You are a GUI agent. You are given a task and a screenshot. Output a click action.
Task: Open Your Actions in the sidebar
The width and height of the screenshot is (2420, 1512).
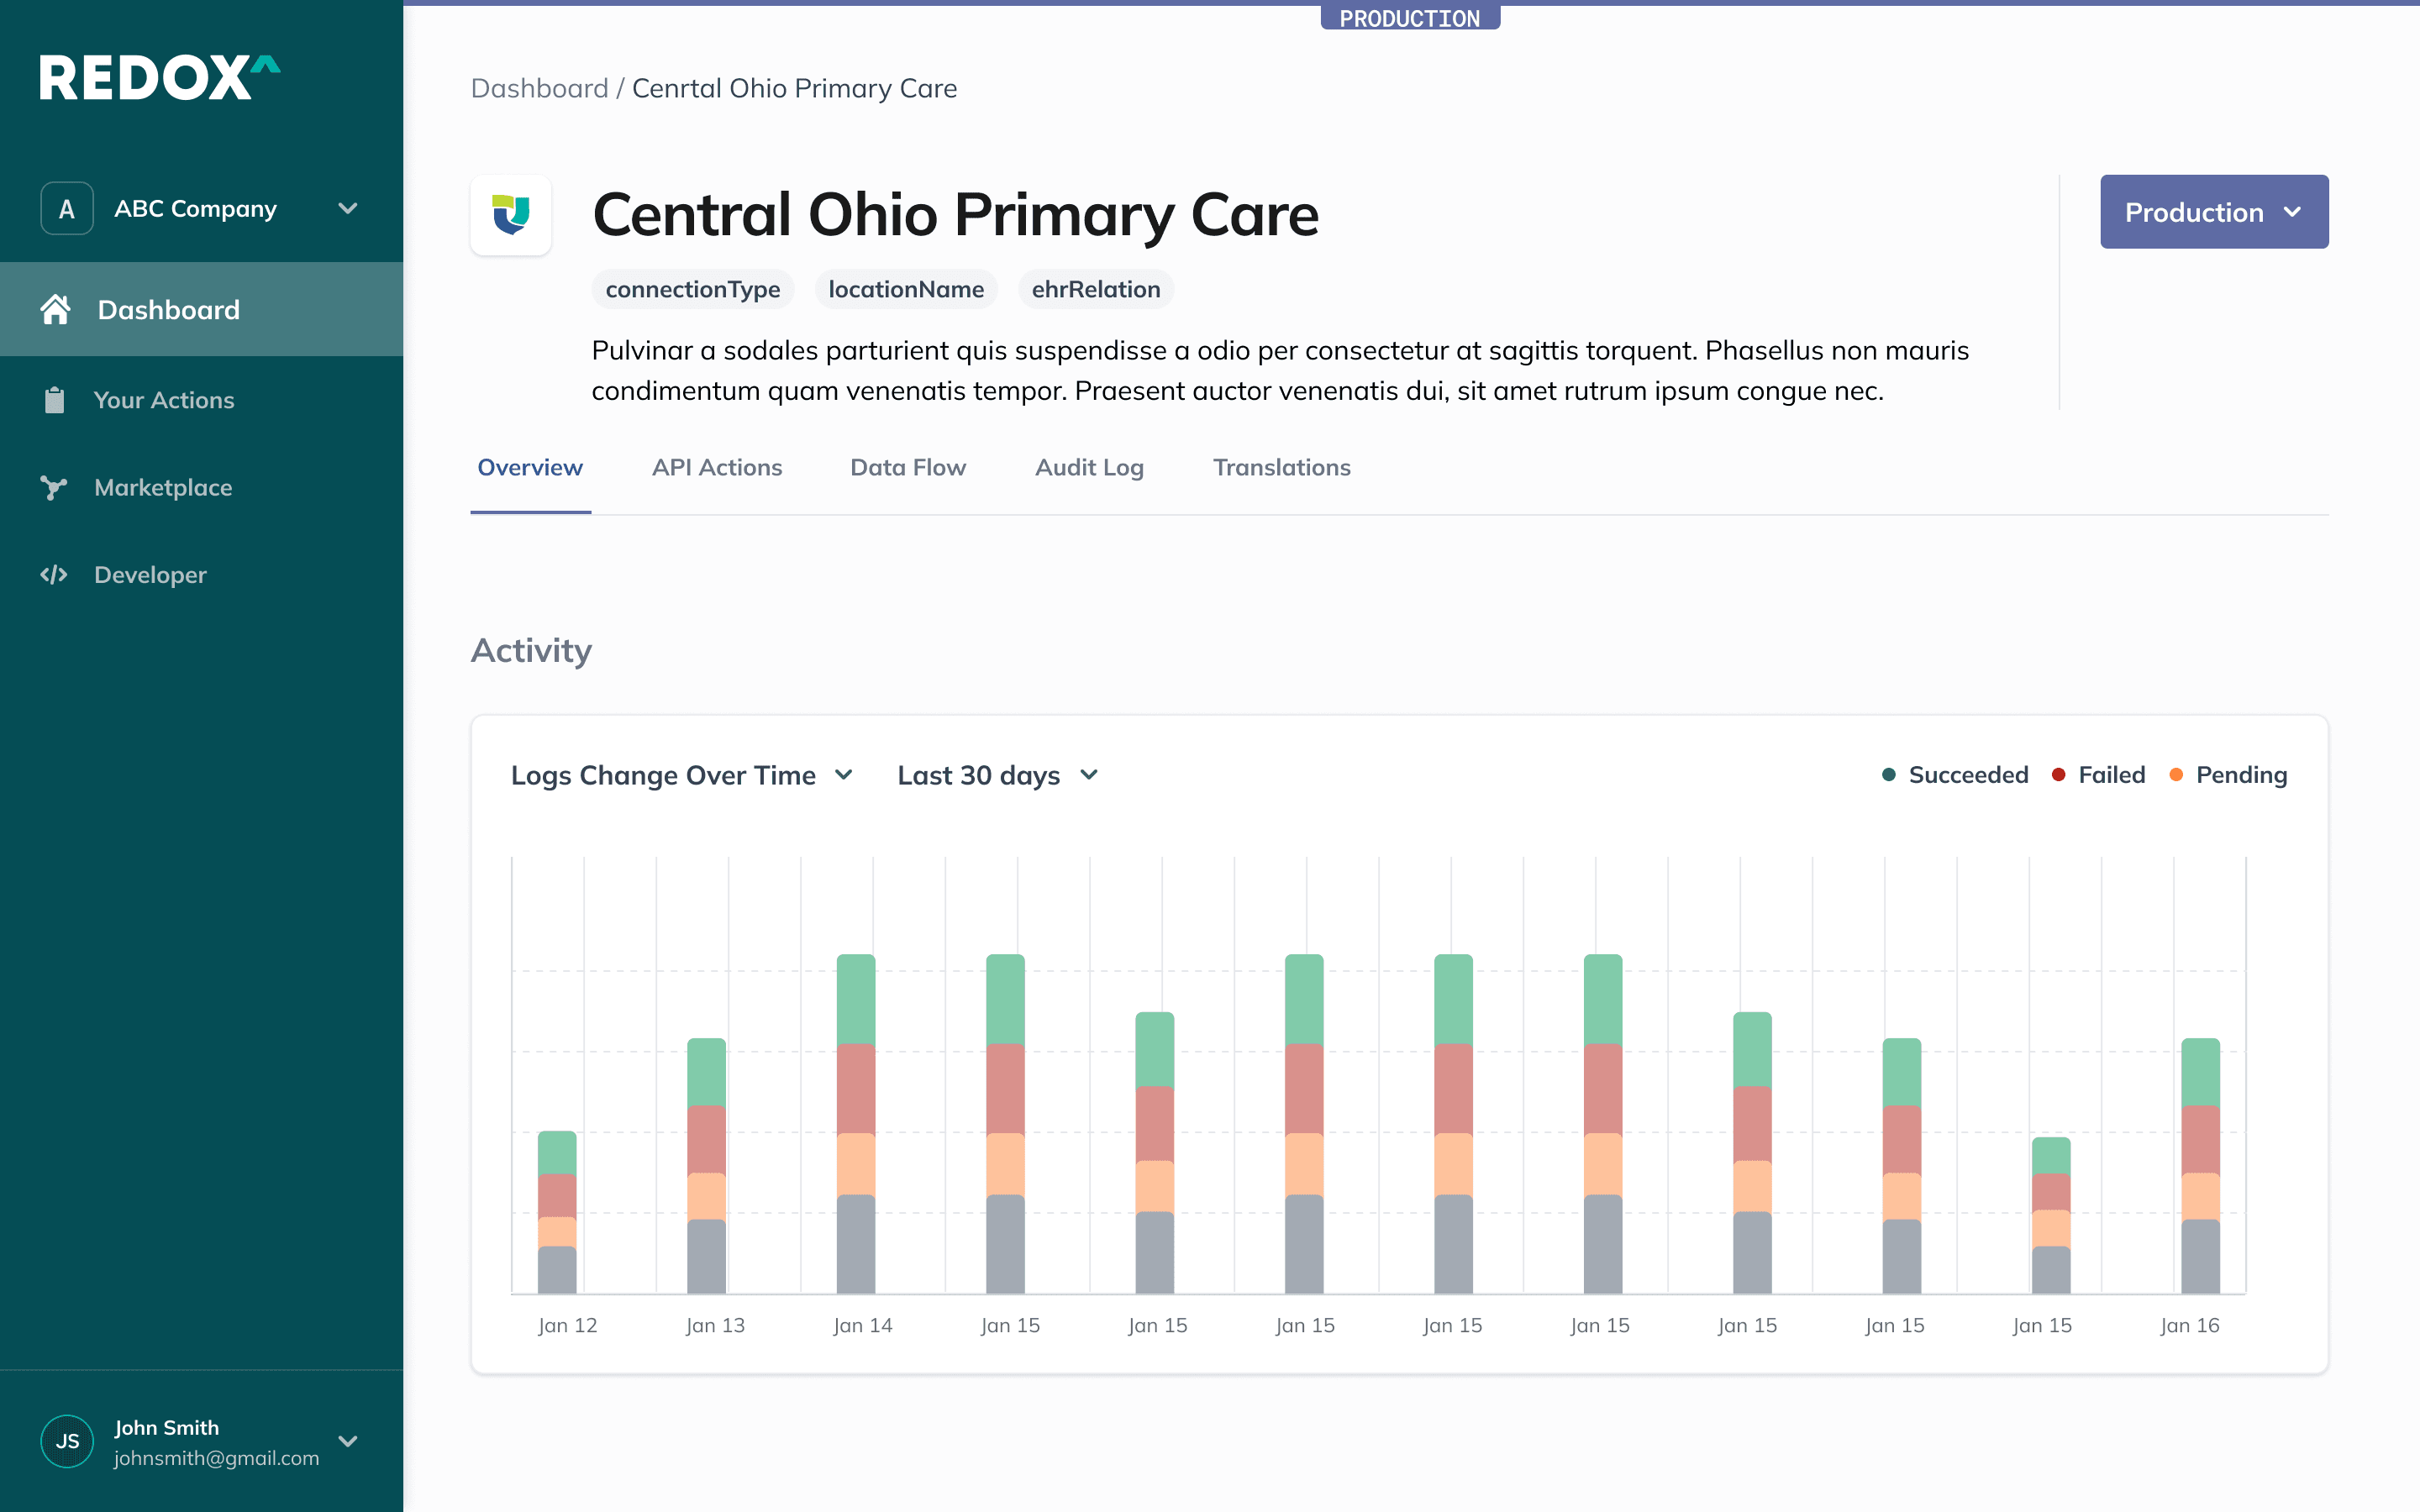[201, 400]
